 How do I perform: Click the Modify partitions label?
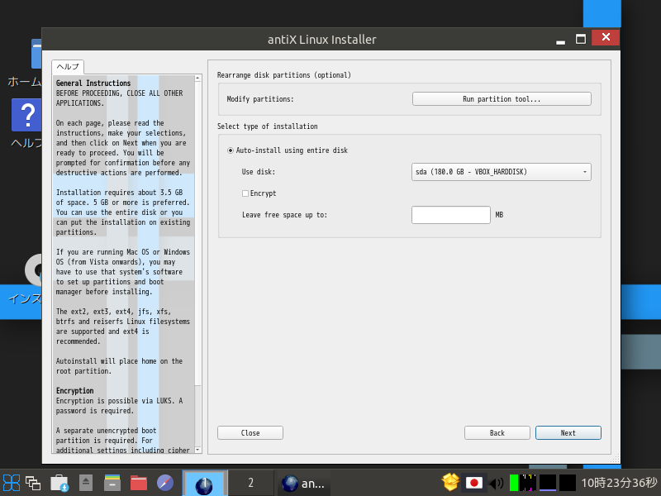[260, 99]
